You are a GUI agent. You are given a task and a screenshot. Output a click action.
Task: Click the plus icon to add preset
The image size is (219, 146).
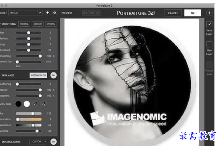[47, 13]
